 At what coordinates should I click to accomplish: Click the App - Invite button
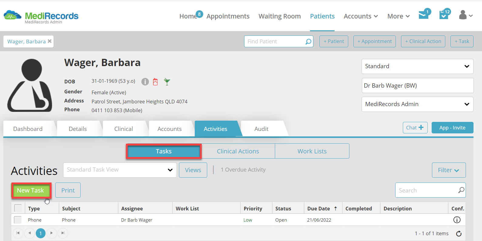point(452,128)
